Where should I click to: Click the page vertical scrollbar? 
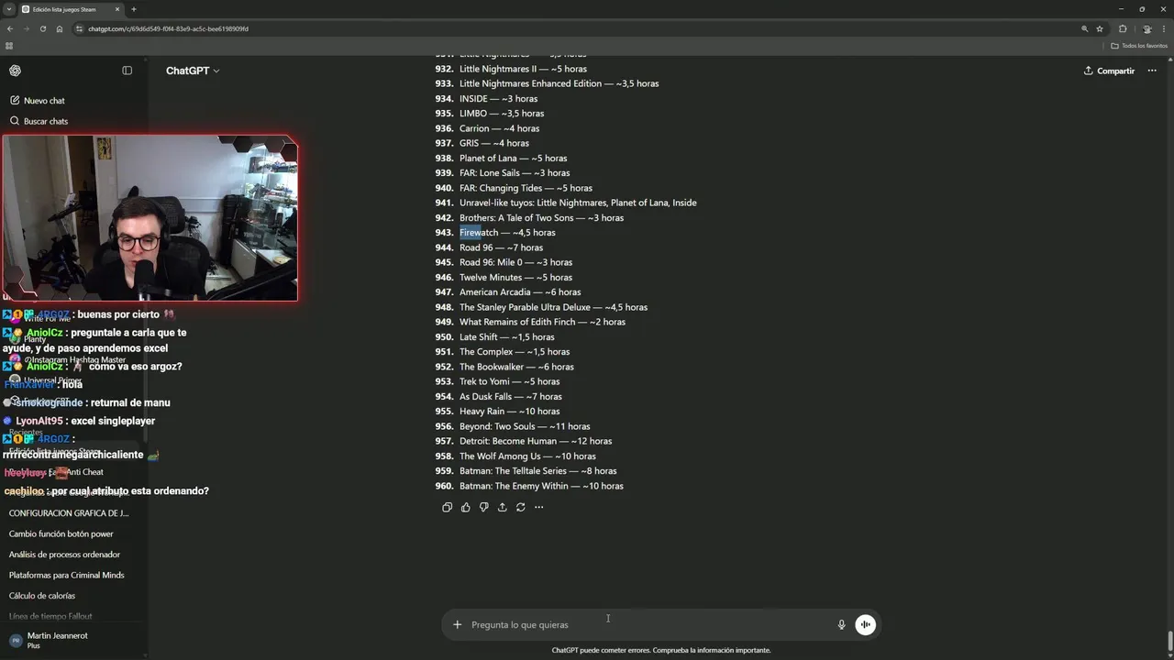coord(1169,639)
